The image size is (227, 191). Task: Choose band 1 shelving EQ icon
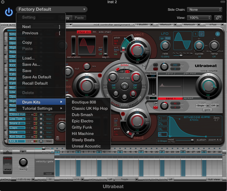[155, 103]
